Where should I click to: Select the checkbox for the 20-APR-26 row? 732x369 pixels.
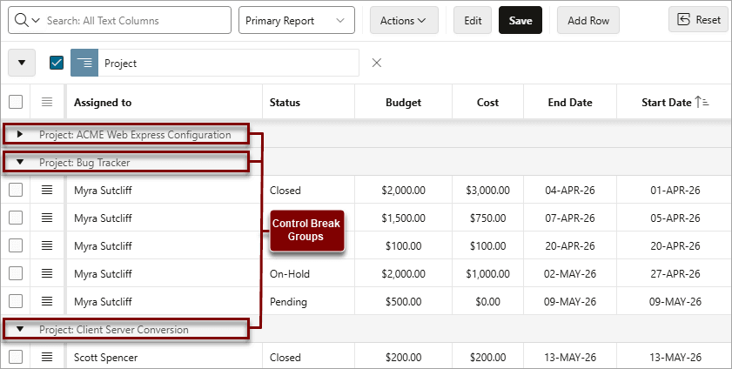[16, 245]
